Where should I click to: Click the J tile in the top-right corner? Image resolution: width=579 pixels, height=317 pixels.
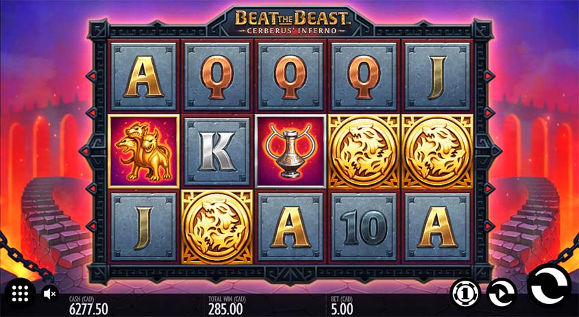click(438, 77)
